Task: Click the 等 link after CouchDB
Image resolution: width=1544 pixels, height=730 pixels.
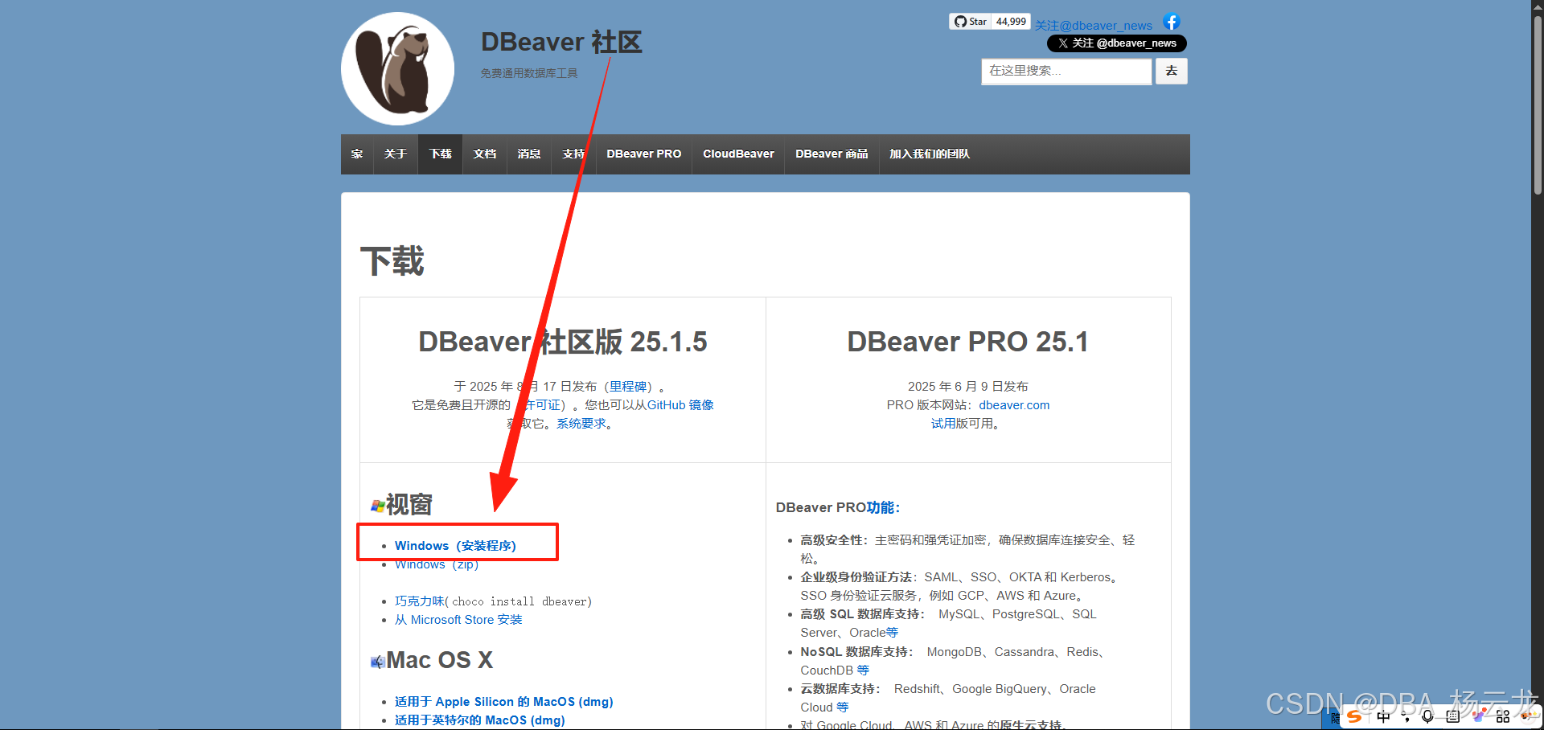Action: coord(863,671)
